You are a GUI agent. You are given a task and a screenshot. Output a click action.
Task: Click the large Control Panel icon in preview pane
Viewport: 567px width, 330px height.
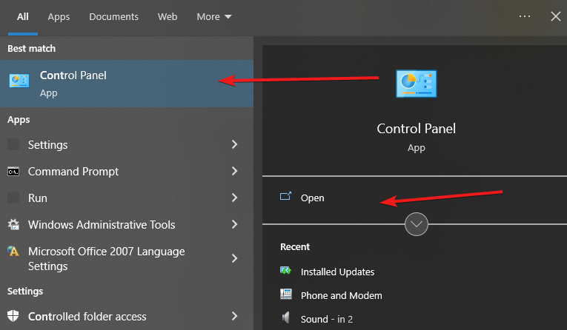pos(416,84)
